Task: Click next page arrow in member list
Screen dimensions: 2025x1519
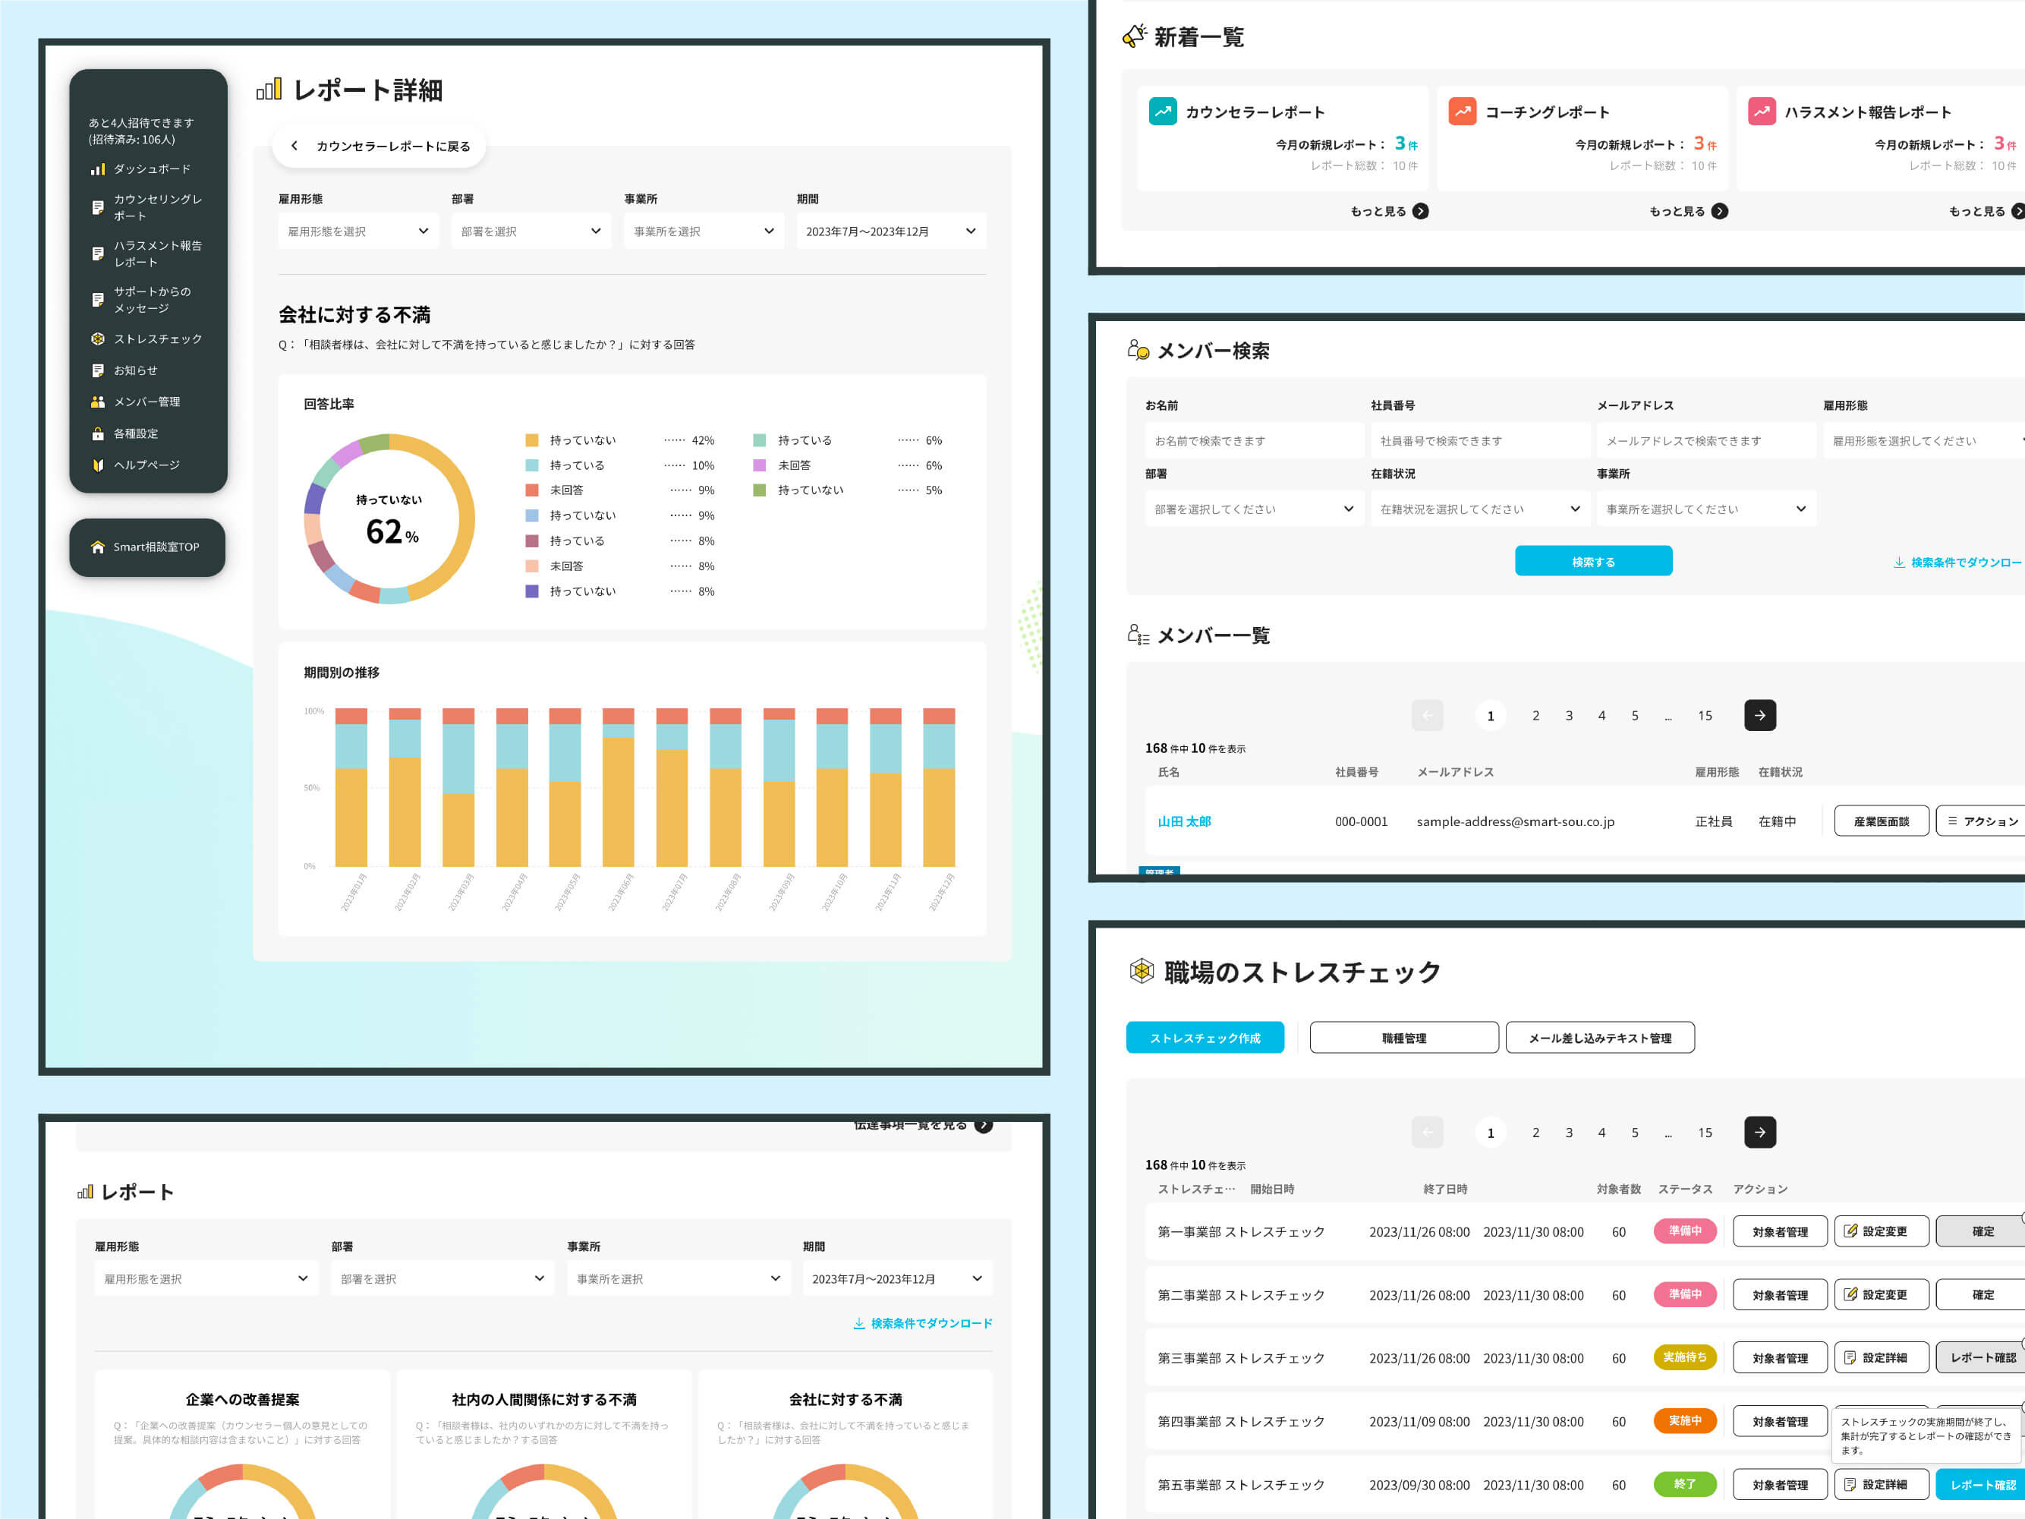Action: (x=1759, y=715)
